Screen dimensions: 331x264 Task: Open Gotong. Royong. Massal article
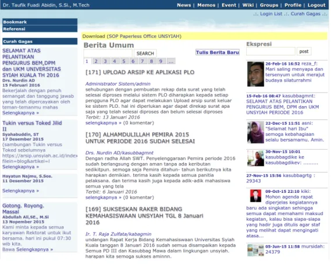[x=23, y=209]
